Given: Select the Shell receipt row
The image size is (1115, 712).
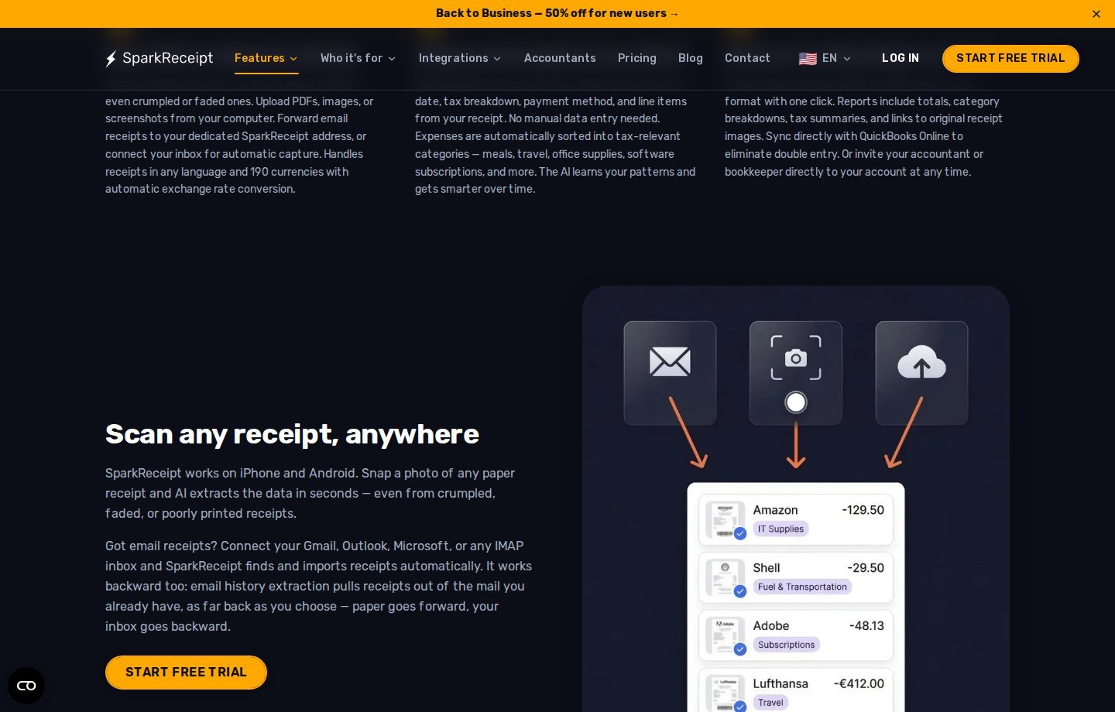Looking at the screenshot, I should point(796,577).
